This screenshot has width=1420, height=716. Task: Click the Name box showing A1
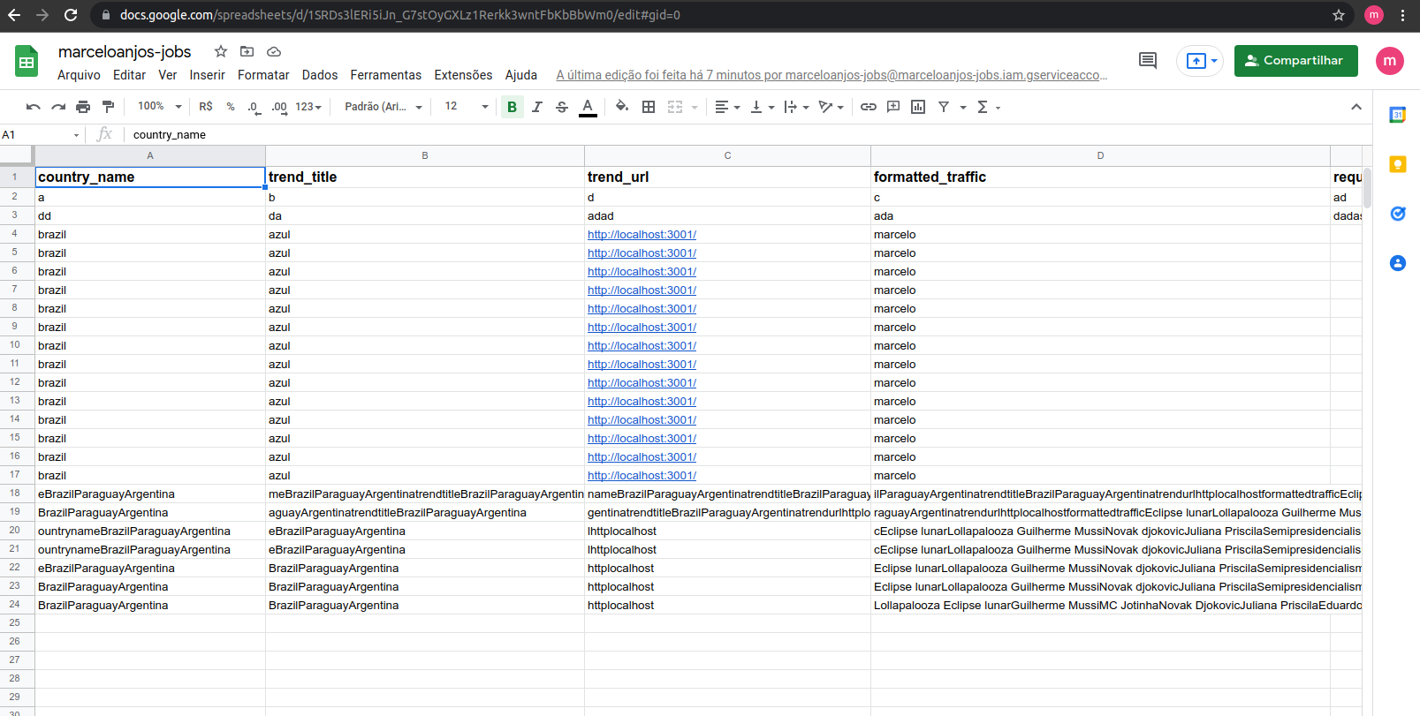41,135
